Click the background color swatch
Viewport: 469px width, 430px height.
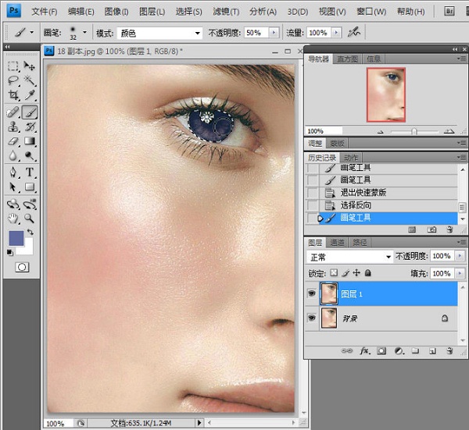[28, 249]
